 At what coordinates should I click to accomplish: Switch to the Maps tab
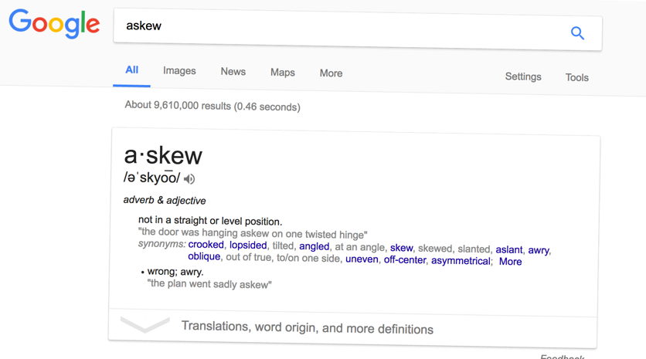tap(283, 73)
